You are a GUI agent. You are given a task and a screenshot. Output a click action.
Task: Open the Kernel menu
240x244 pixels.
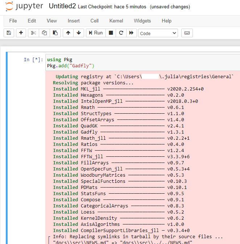point(116,21)
